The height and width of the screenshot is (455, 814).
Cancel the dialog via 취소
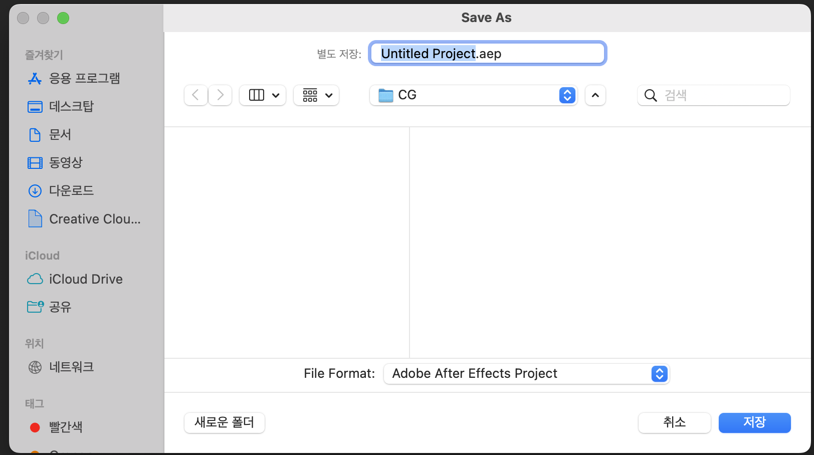pyautogui.click(x=674, y=422)
